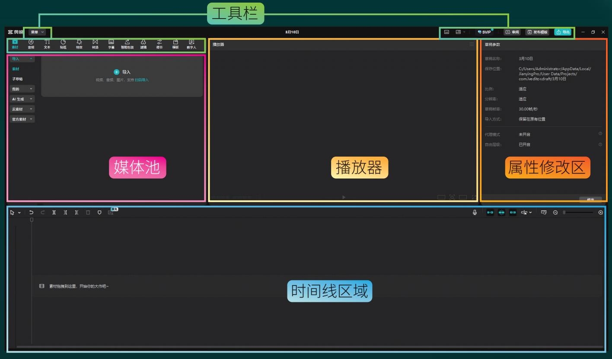Image resolution: width=612 pixels, height=359 pixels.
Task: Expand the 云素材 section in sidebar
Action: pos(22,109)
